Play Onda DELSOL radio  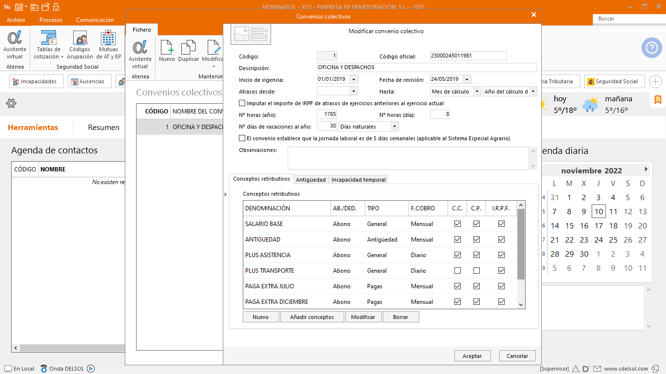click(x=91, y=369)
